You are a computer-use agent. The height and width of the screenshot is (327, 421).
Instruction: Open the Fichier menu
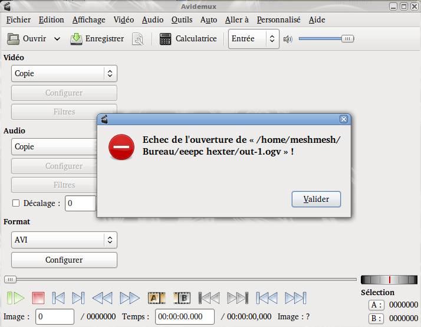point(18,20)
